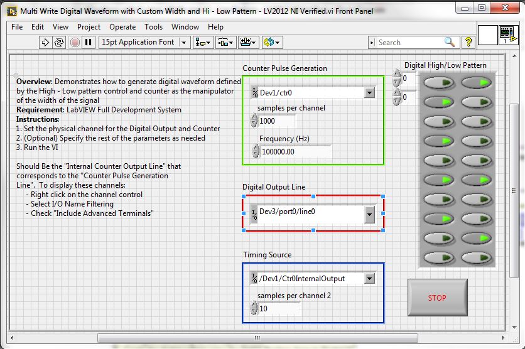Open the Operate menu
The image size is (525, 349).
(x=122, y=27)
